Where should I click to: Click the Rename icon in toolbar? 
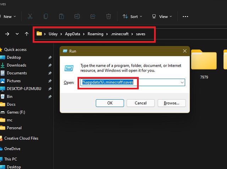[x=77, y=16]
